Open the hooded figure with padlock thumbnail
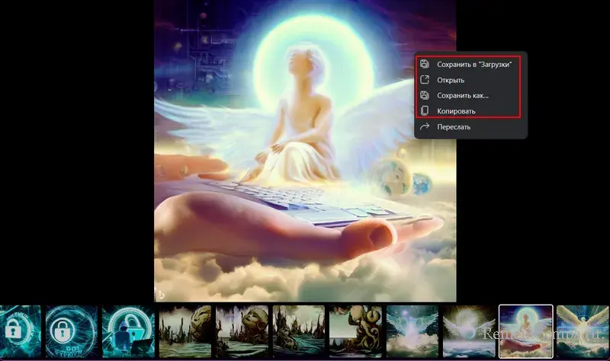 [x=127, y=331]
